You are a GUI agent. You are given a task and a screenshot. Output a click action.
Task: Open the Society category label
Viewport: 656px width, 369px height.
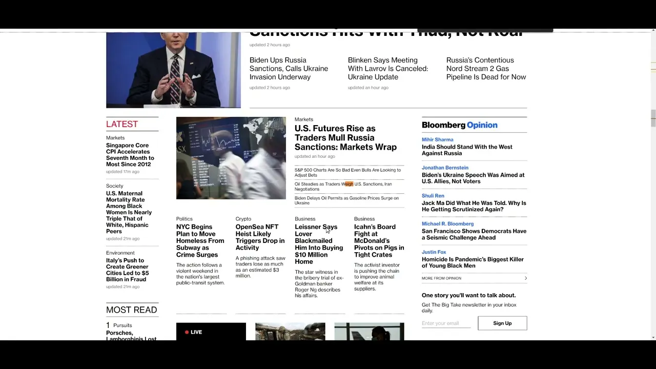[115, 186]
